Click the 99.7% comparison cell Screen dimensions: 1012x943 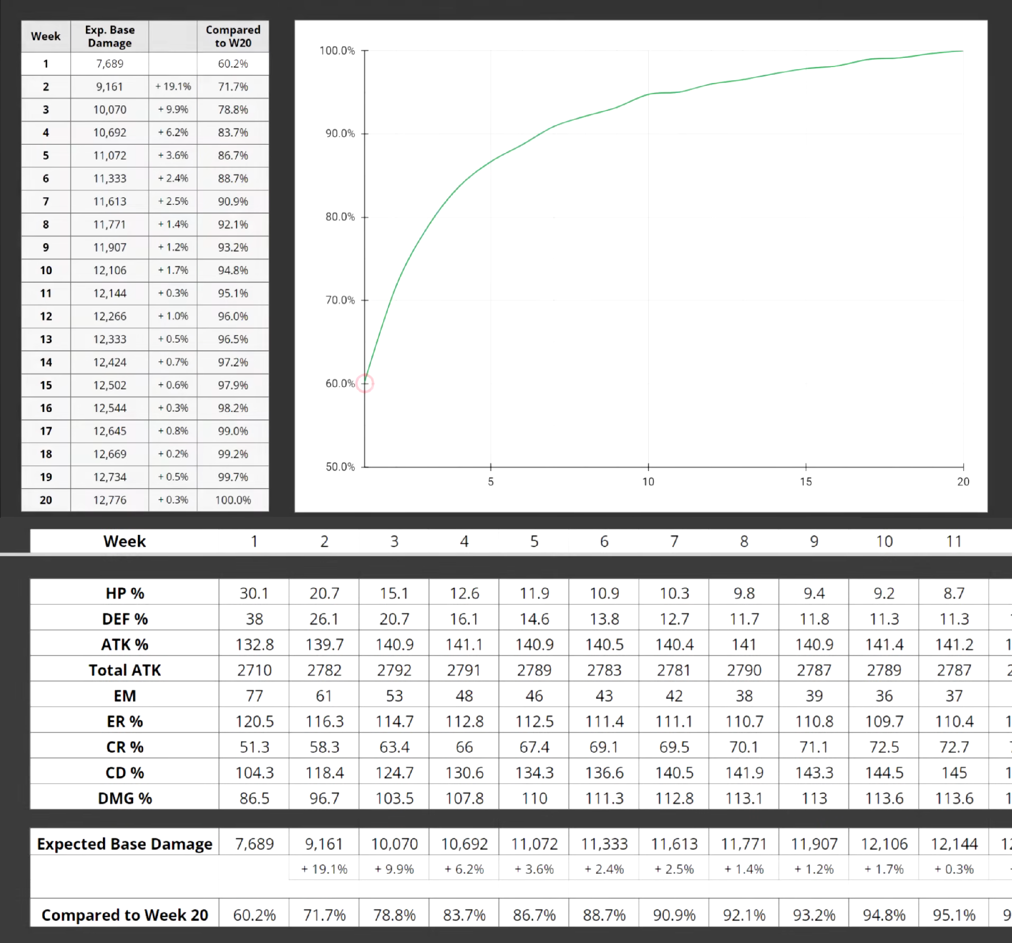coord(233,477)
